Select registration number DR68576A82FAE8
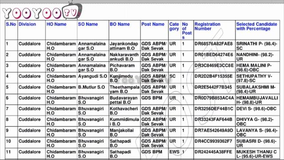Image resolution: width=284 pixels, height=160 pixels. (213, 44)
